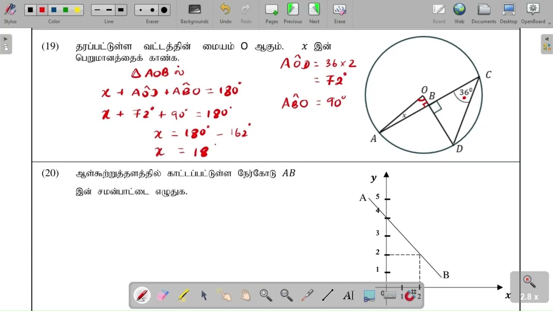Select the Eraser tool in stylus palette
Image resolution: width=553 pixels, height=311 pixels.
point(162,295)
